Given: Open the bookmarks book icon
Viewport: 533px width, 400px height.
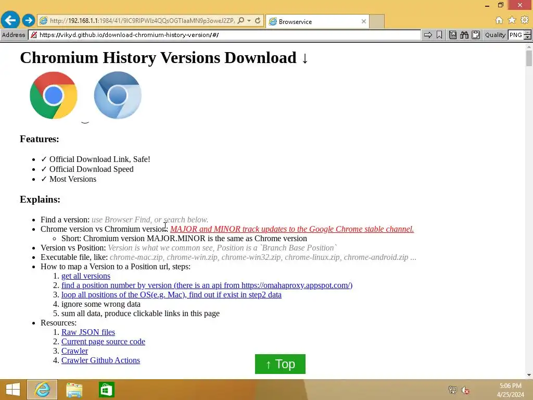Looking at the screenshot, I should 453,35.
